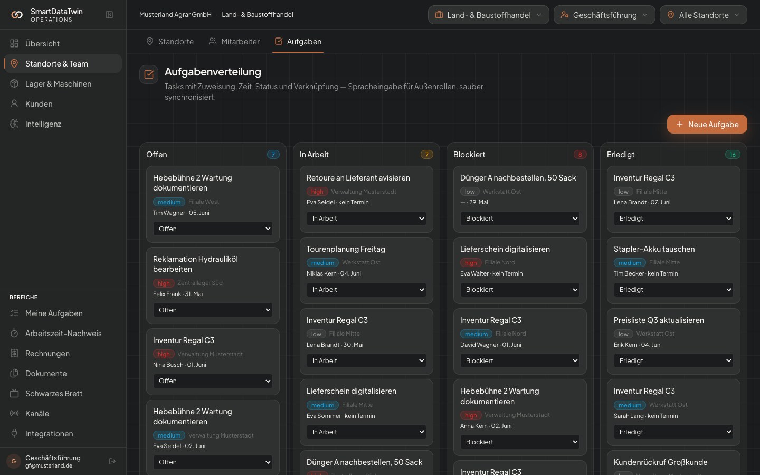Open status dropdown of Eva Seidel's Hebebühne task
The width and height of the screenshot is (760, 475).
point(213,462)
